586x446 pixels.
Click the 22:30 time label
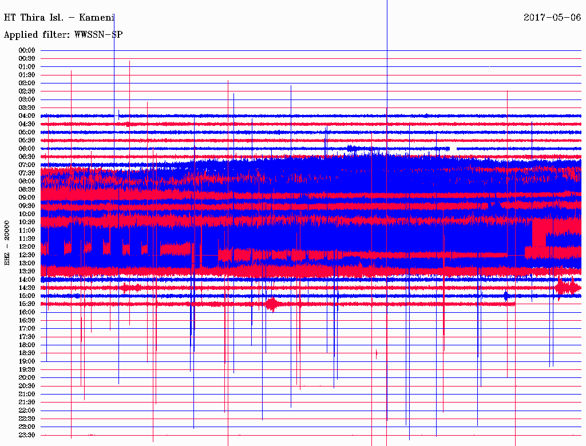tap(27, 419)
